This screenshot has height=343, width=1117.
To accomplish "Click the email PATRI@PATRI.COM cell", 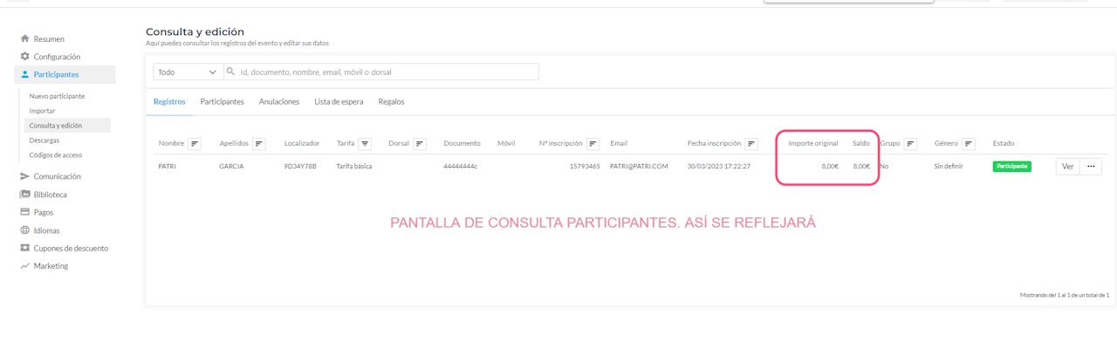I will click(639, 167).
